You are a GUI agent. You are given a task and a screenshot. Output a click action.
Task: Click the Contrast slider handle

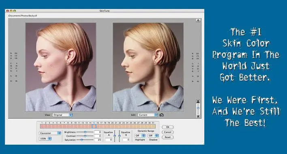85,136
